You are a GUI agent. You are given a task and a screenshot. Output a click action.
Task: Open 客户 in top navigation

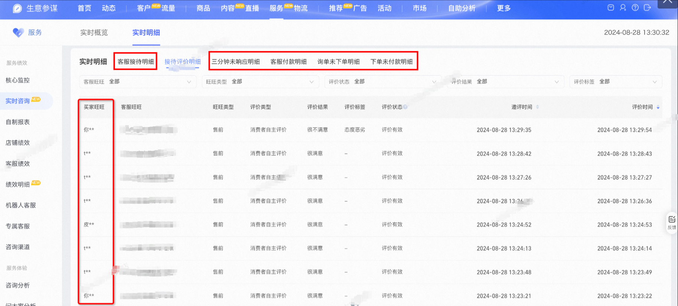144,8
